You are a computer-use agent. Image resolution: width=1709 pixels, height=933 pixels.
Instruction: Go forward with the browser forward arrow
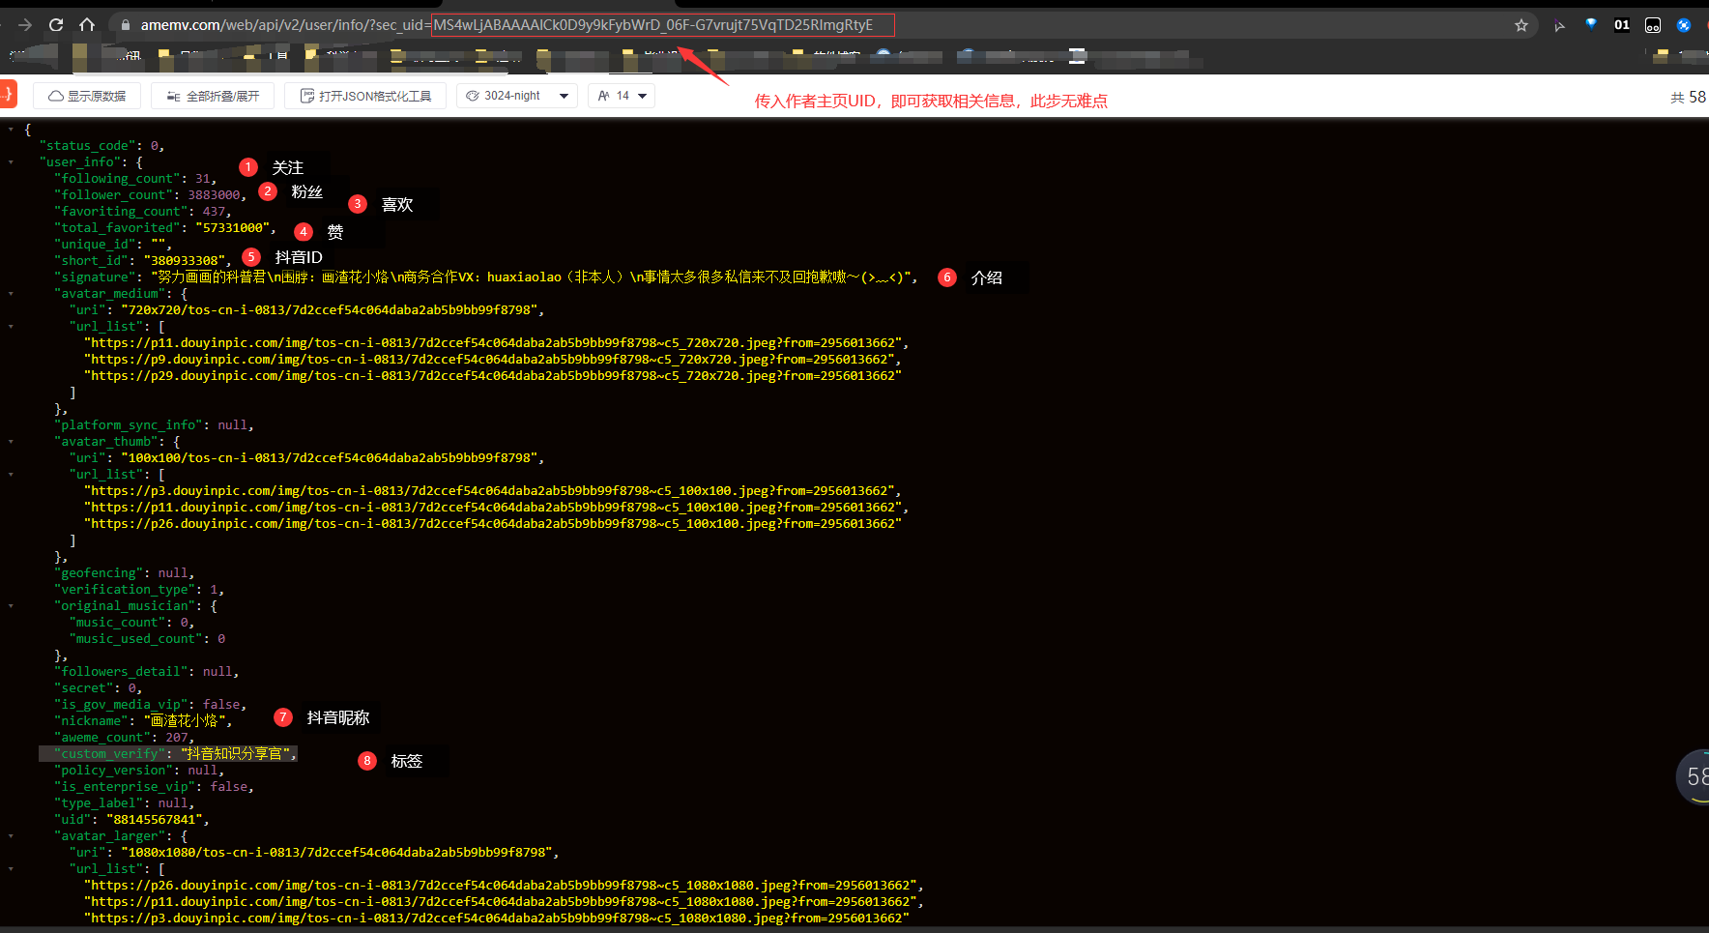click(25, 25)
